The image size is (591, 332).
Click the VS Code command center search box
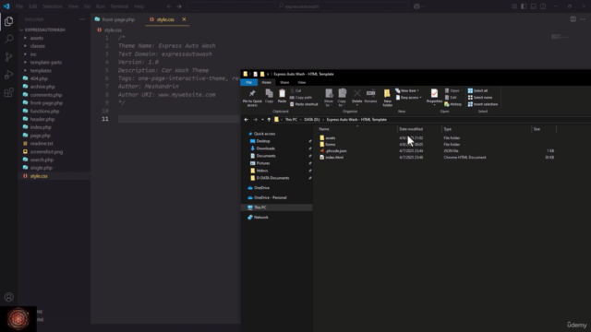point(297,6)
